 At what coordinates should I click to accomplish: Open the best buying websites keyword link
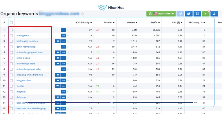pos(27,41)
